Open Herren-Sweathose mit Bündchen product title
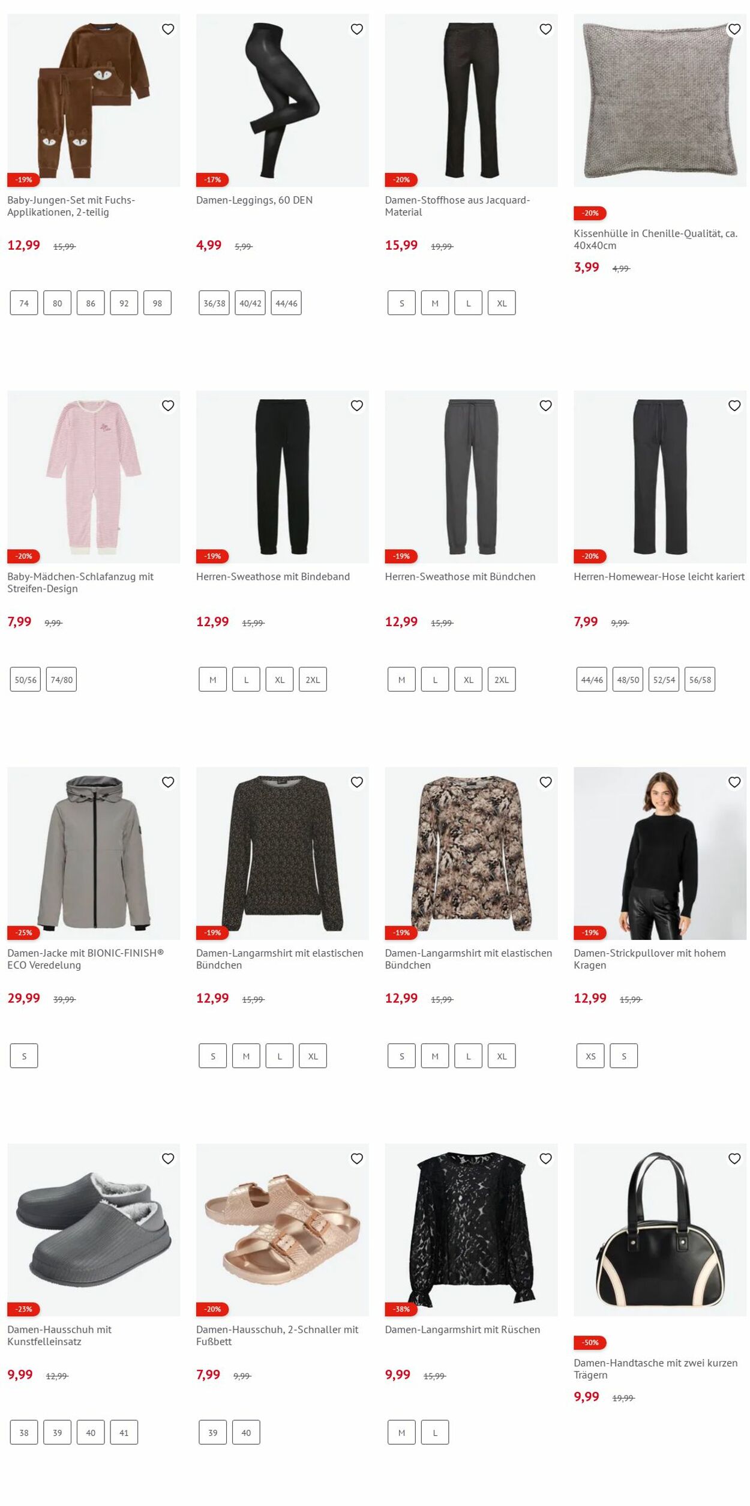This screenshot has width=750, height=1506. tap(460, 576)
